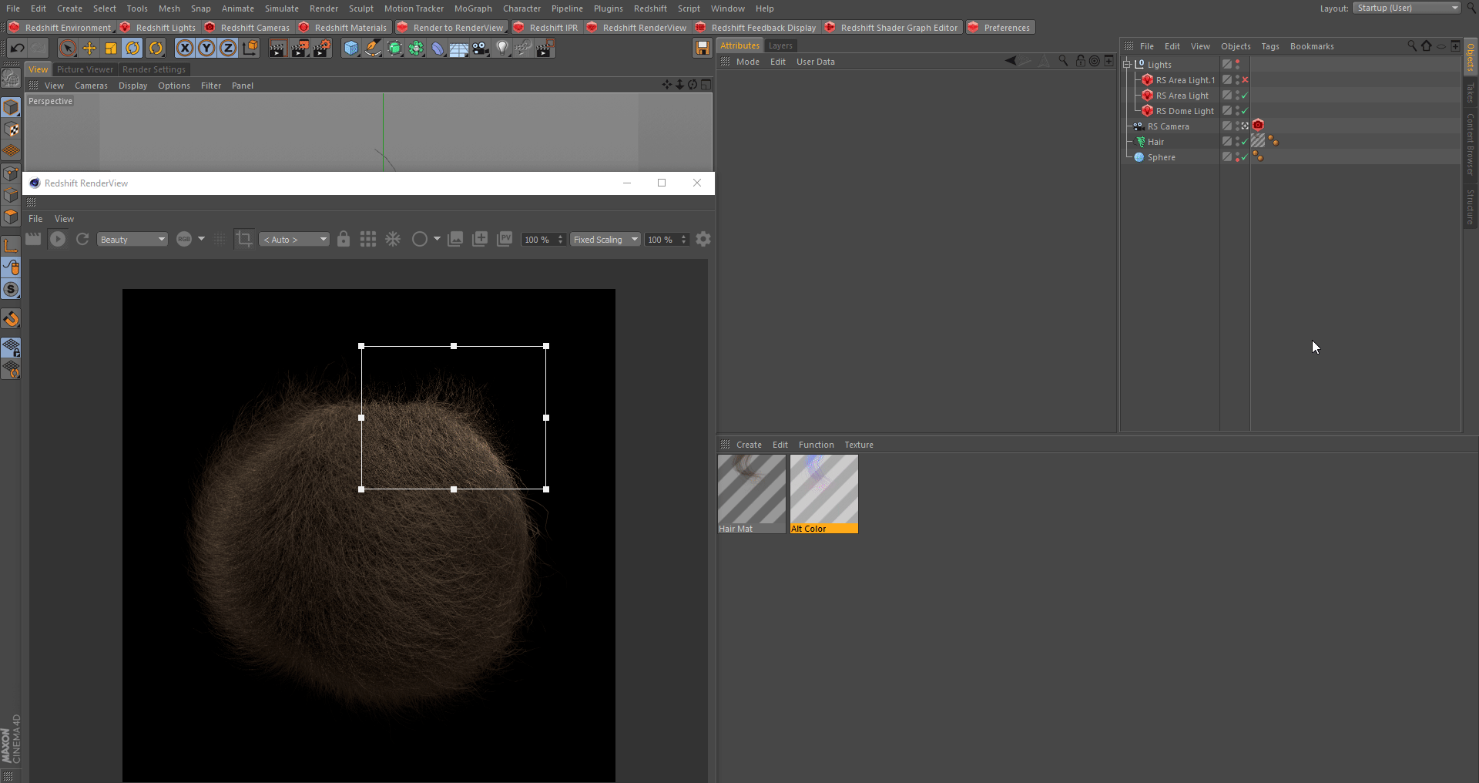The width and height of the screenshot is (1479, 783).
Task: Switch to the Render Settings tab
Action: coord(153,69)
